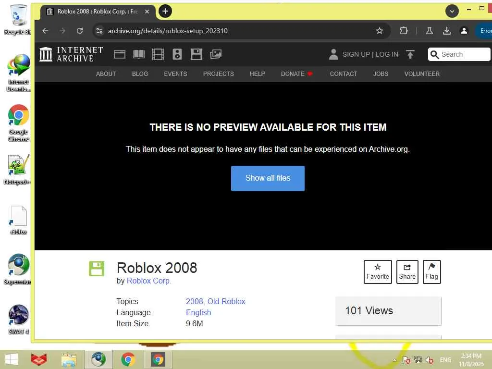Click the green software floppy item icon
The image size is (492, 369).
click(x=97, y=269)
